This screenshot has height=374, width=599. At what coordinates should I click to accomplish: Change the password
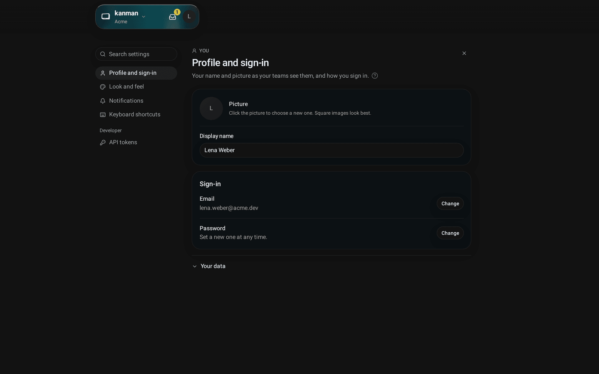[450, 233]
